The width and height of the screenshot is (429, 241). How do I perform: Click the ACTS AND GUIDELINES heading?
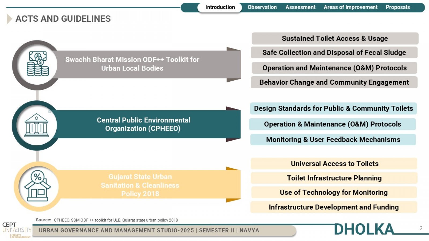click(x=63, y=19)
